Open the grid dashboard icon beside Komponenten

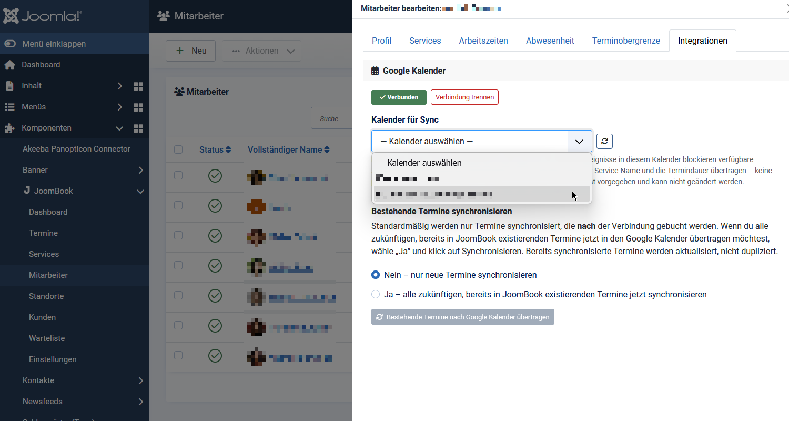[138, 128]
